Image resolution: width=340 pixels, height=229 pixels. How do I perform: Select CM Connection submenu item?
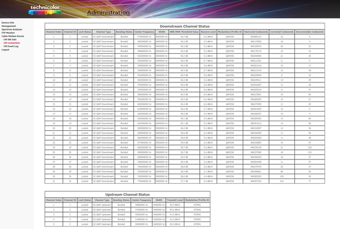[12, 43]
